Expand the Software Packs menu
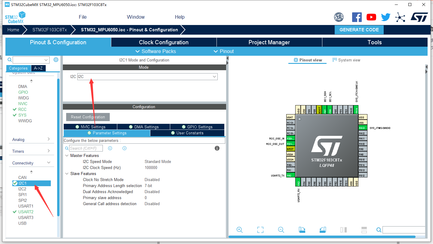 156,51
